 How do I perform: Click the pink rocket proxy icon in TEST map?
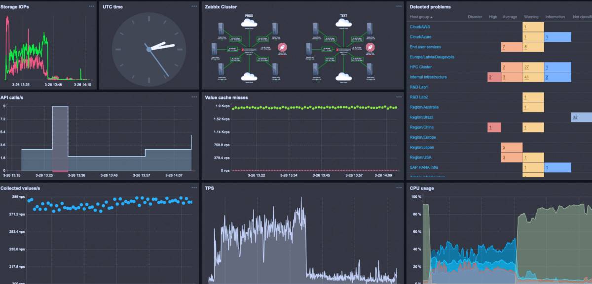[x=369, y=48]
